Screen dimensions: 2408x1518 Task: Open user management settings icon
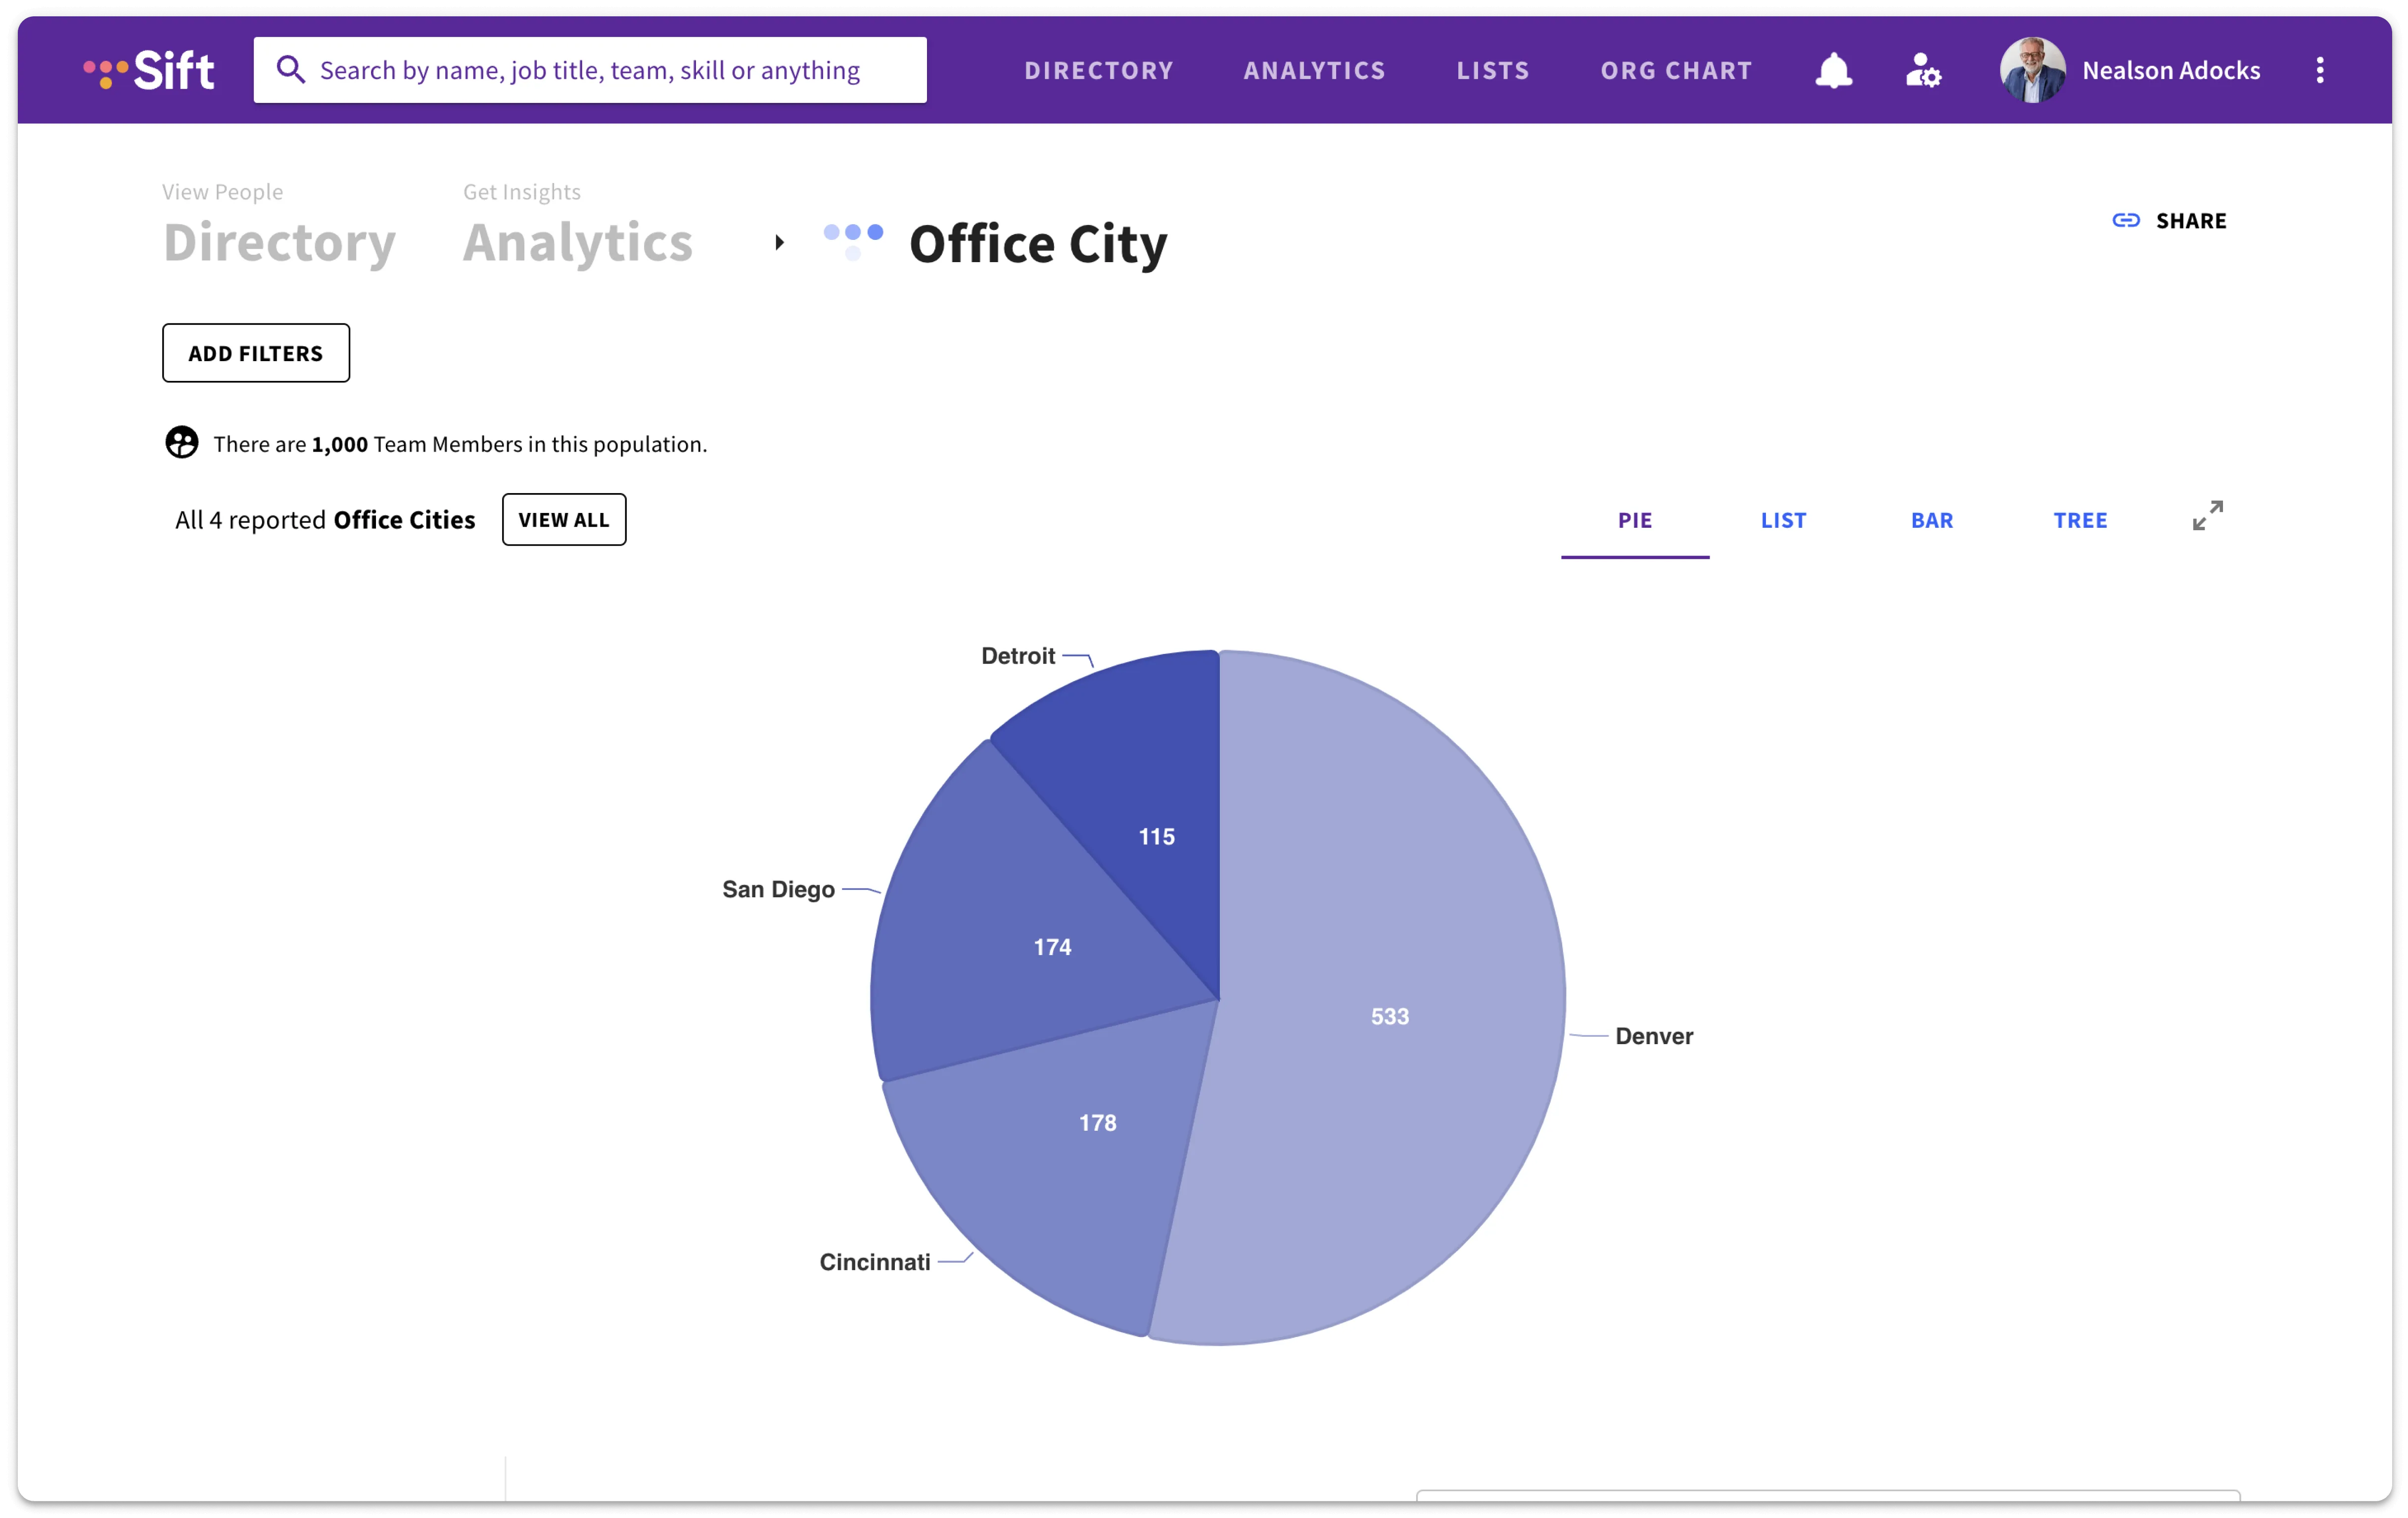(x=1922, y=70)
